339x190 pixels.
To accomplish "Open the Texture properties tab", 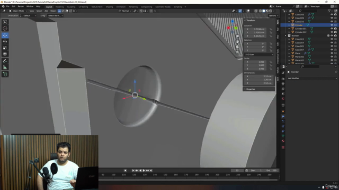I will [283, 147].
